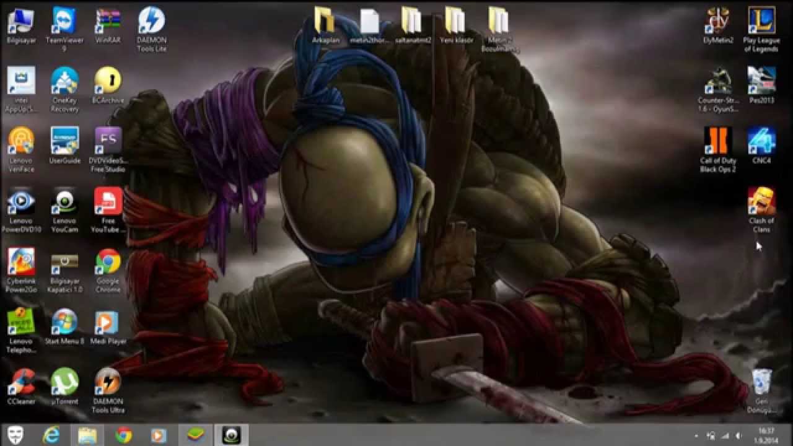Open Medi Player from the desktop
Image resolution: width=793 pixels, height=446 pixels.
click(x=108, y=326)
